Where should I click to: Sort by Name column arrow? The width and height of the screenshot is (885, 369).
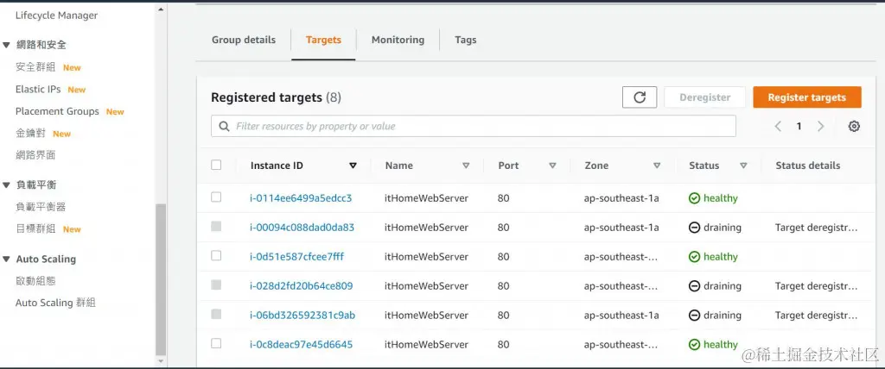466,166
